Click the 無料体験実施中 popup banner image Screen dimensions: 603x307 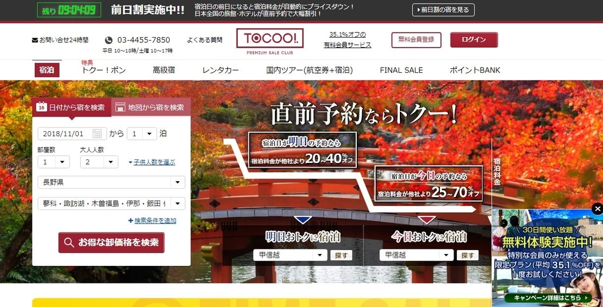coord(548,258)
